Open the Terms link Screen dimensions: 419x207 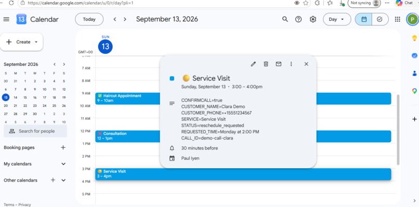[9, 204]
